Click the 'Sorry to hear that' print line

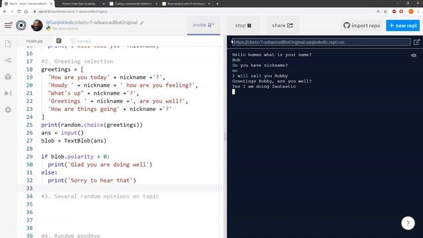92,180
